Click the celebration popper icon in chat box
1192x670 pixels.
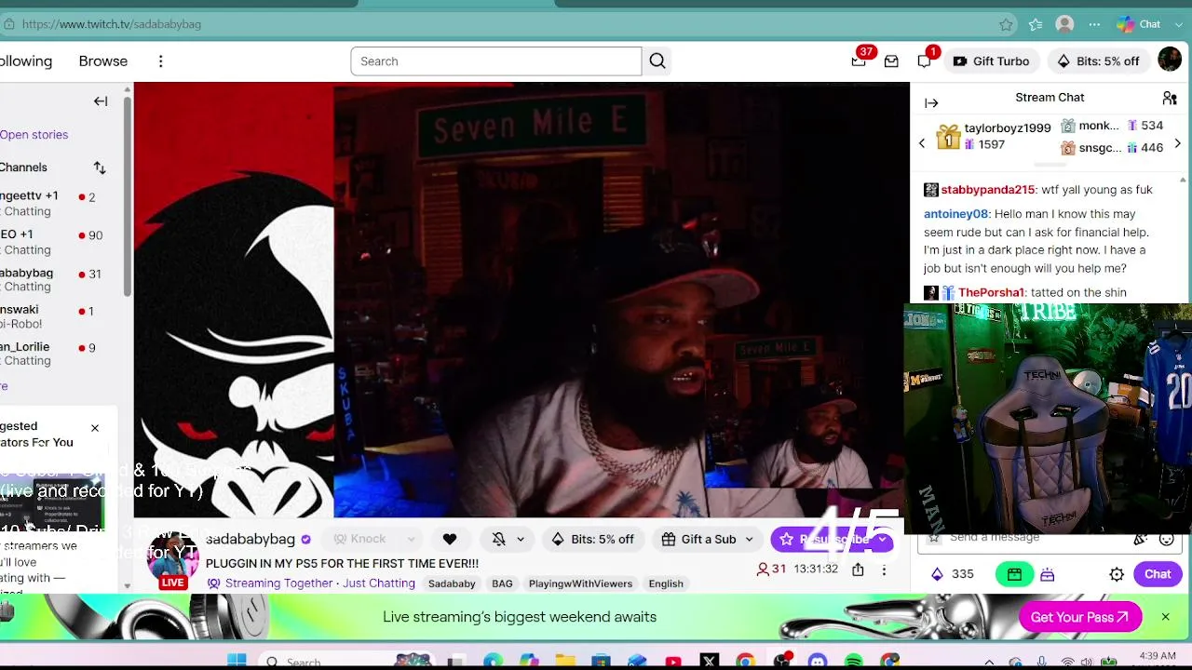[x=1141, y=539]
